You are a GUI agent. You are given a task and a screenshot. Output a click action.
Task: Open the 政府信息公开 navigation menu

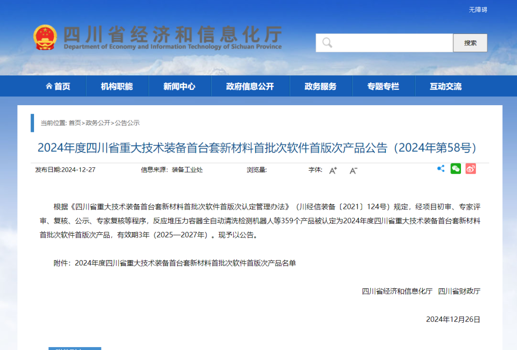pos(250,86)
